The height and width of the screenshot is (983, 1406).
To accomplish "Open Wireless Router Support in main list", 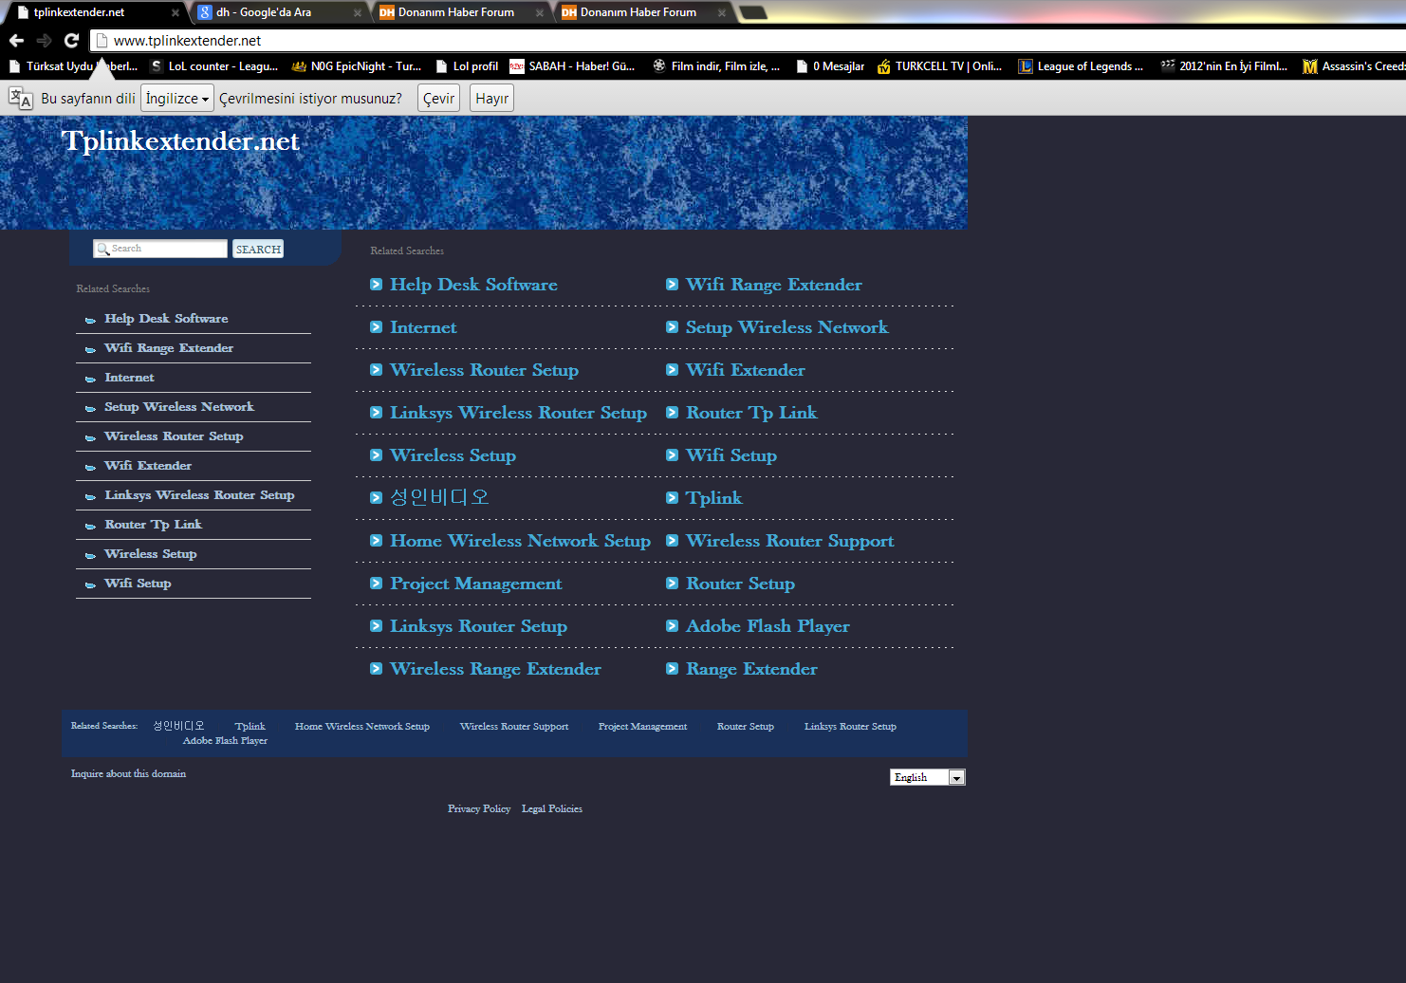I will (x=789, y=541).
